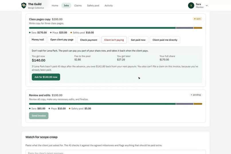The width and height of the screenshot is (231, 154).
Task: Go to the Home tab
Action: 55,5
